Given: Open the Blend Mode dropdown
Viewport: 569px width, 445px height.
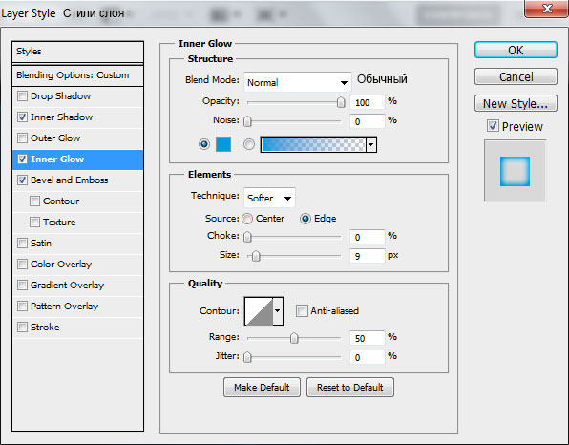Looking at the screenshot, I should pos(298,82).
